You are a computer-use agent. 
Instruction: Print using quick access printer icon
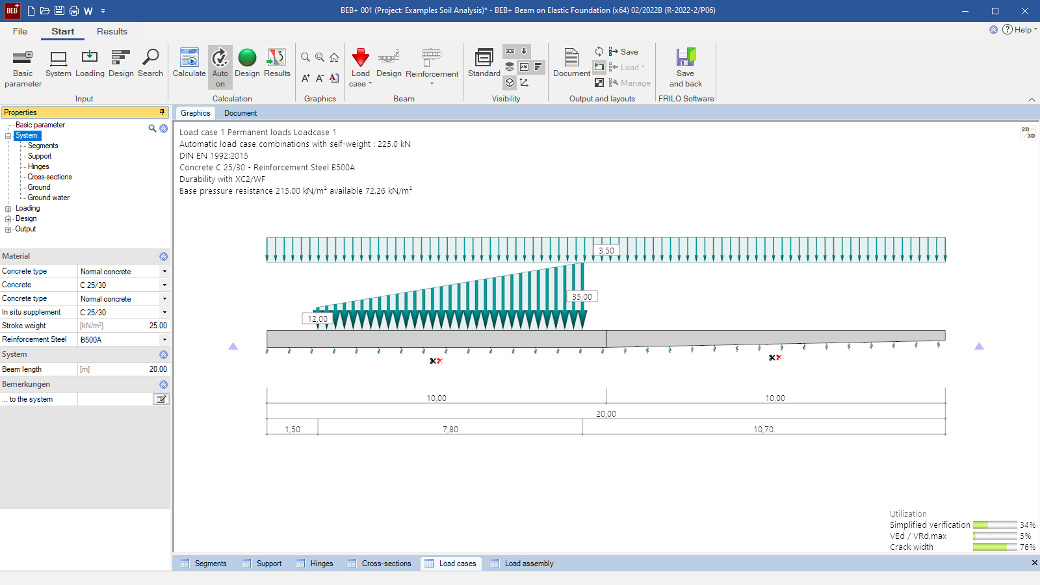[x=73, y=11]
